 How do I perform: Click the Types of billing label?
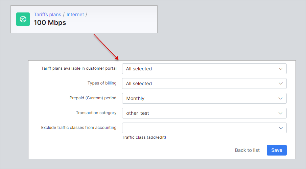102,83
